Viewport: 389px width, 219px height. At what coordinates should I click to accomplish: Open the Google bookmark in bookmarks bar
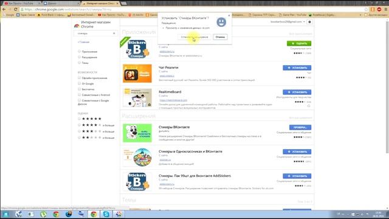coord(8,15)
